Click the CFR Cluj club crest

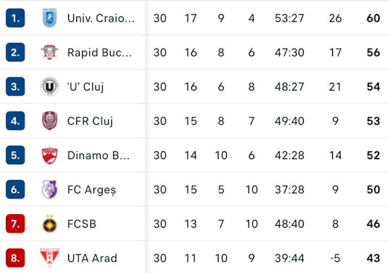click(49, 121)
